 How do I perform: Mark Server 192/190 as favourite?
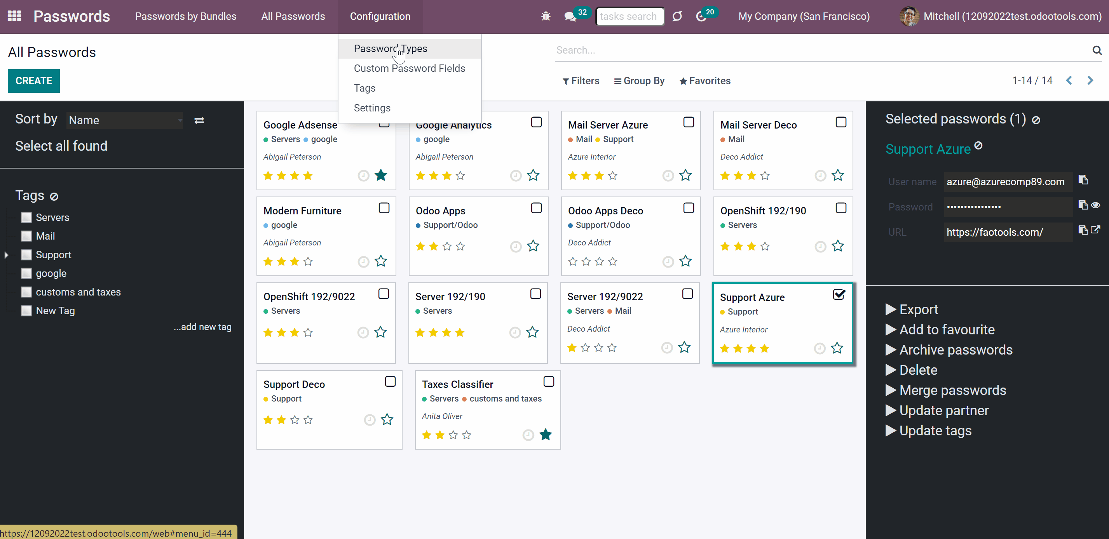532,332
